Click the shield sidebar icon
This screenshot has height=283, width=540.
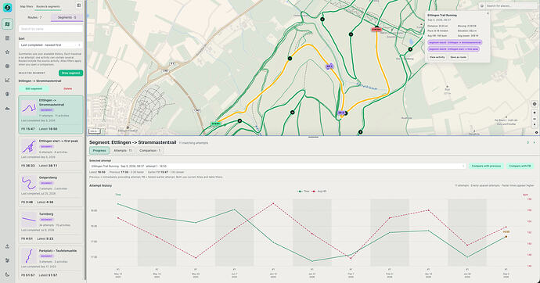click(x=7, y=94)
